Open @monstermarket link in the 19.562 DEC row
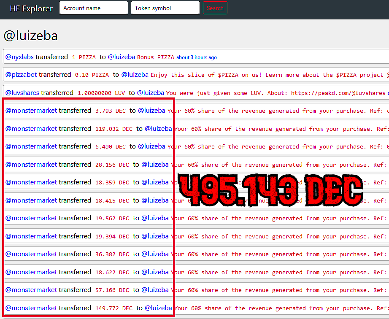 pyautogui.click(x=31, y=218)
